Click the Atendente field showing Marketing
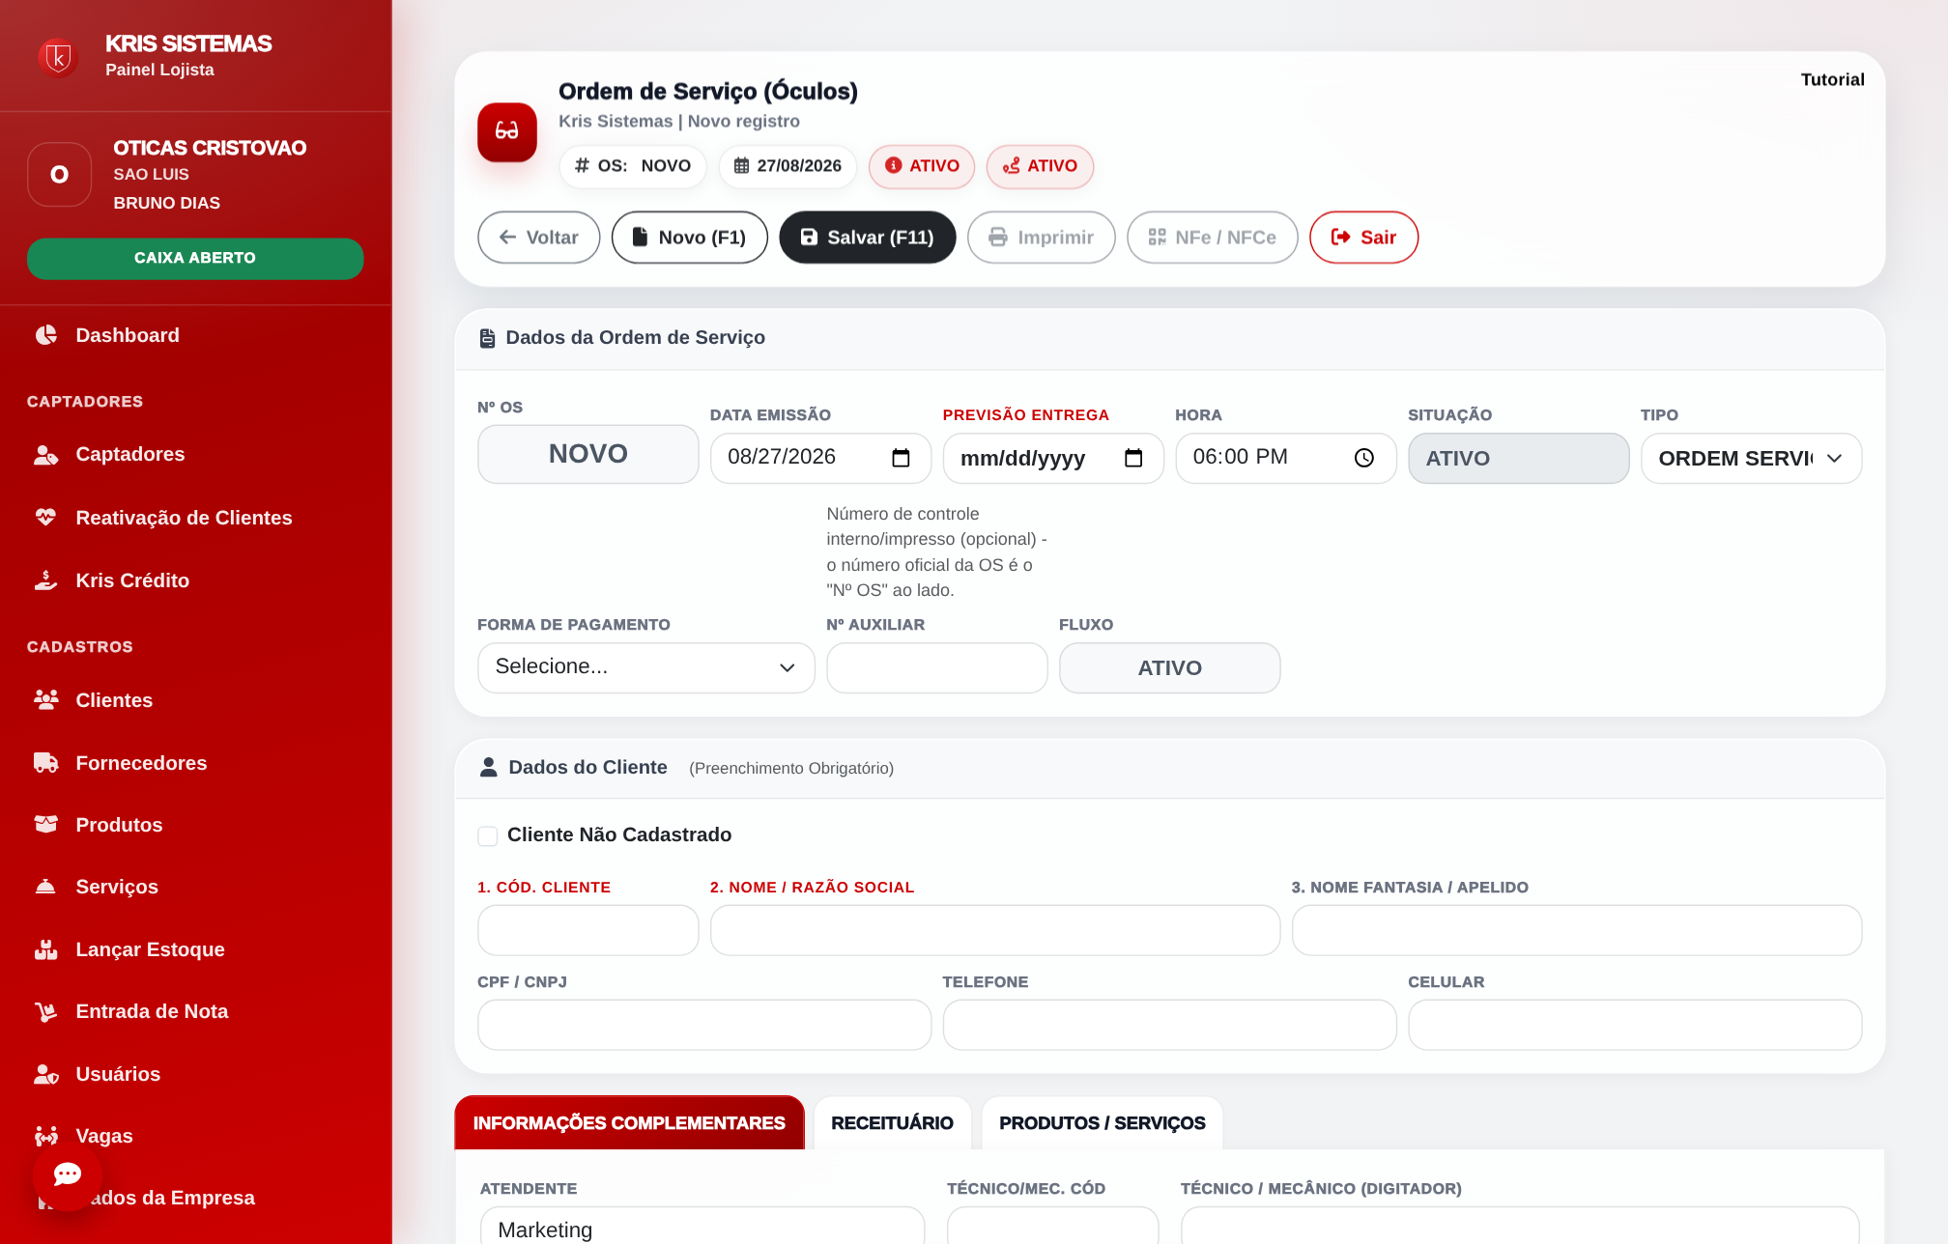Screen dimensions: 1948x1244 702,1227
